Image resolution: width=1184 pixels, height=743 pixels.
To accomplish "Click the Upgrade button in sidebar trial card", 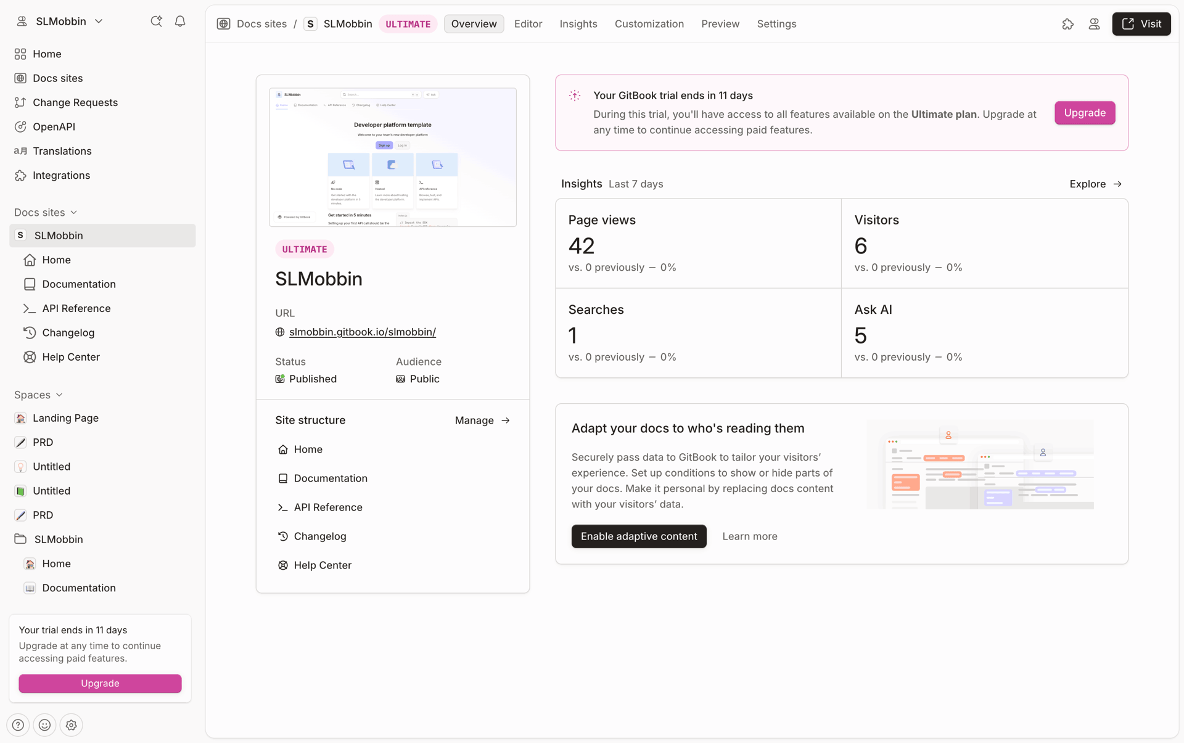I will [x=100, y=683].
